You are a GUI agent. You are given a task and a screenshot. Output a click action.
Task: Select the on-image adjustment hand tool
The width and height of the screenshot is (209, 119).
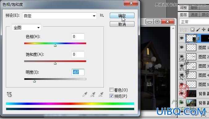(x=9, y=94)
